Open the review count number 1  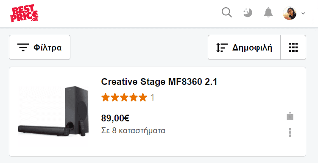[152, 98]
